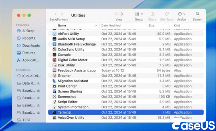Viewport: 216px width, 131px height.
Task: Open the Action menu dropdown
Action: coord(181,14)
